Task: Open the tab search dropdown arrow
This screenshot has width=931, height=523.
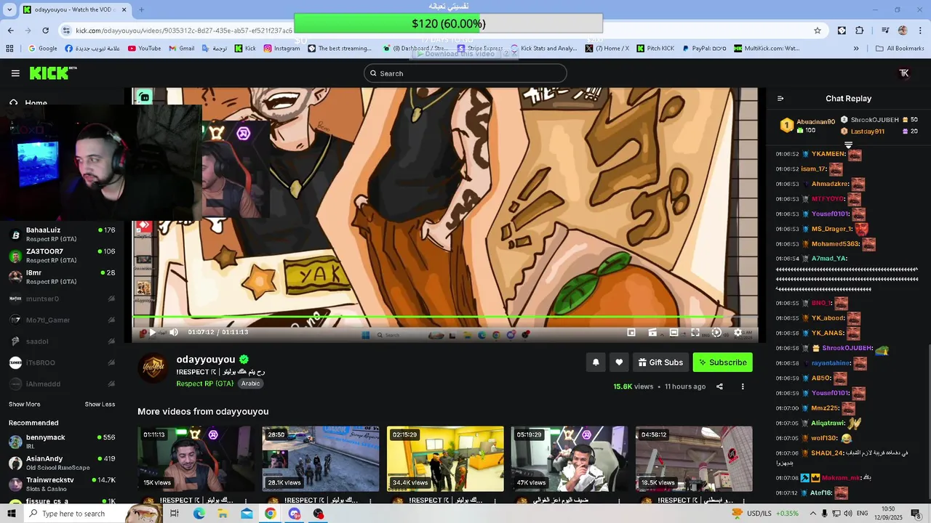Action: click(x=10, y=10)
